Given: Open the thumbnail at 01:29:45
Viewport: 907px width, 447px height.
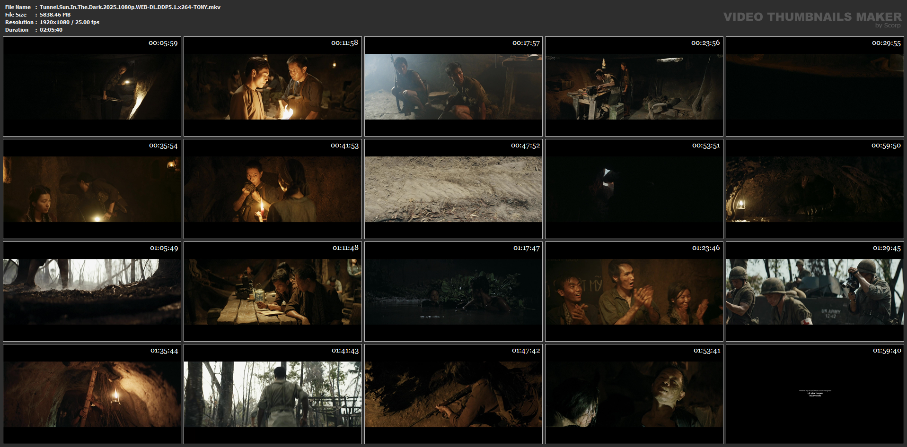Looking at the screenshot, I should point(815,292).
